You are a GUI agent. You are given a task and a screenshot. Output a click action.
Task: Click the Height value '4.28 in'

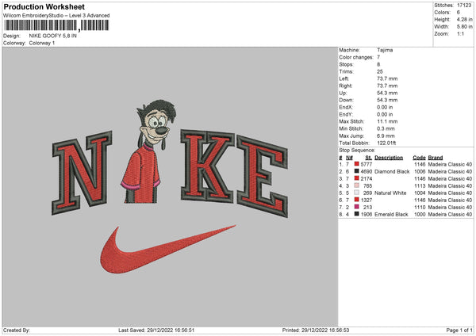pyautogui.click(x=464, y=19)
